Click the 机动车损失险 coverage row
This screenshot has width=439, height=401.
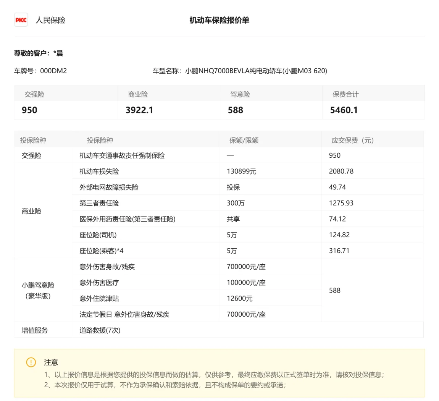tap(99, 171)
